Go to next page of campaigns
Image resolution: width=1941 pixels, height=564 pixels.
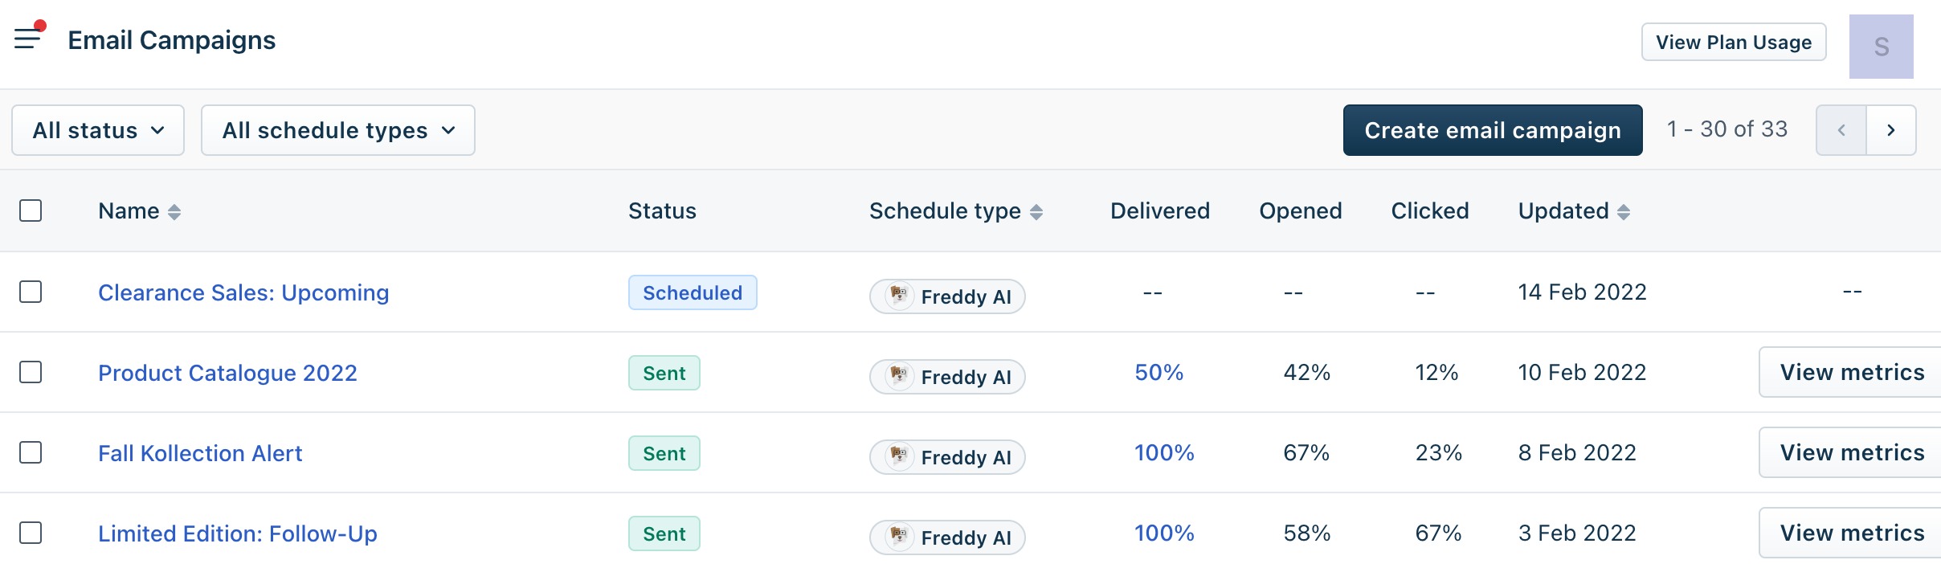point(1891,130)
